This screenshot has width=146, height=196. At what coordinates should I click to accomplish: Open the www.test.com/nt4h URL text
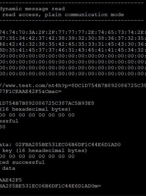click(73, 86)
